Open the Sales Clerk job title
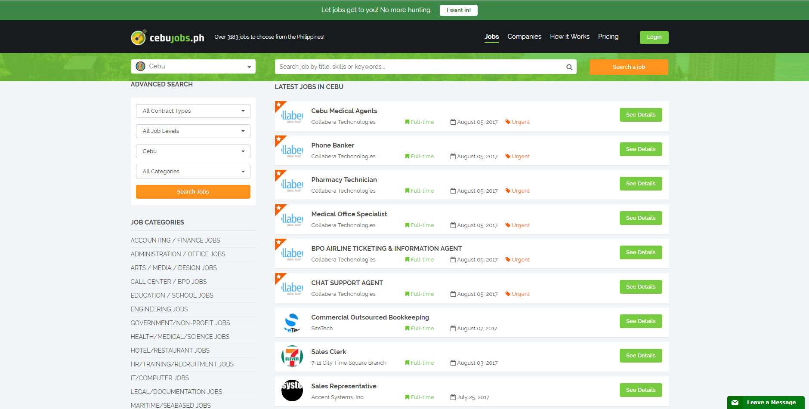 click(329, 352)
